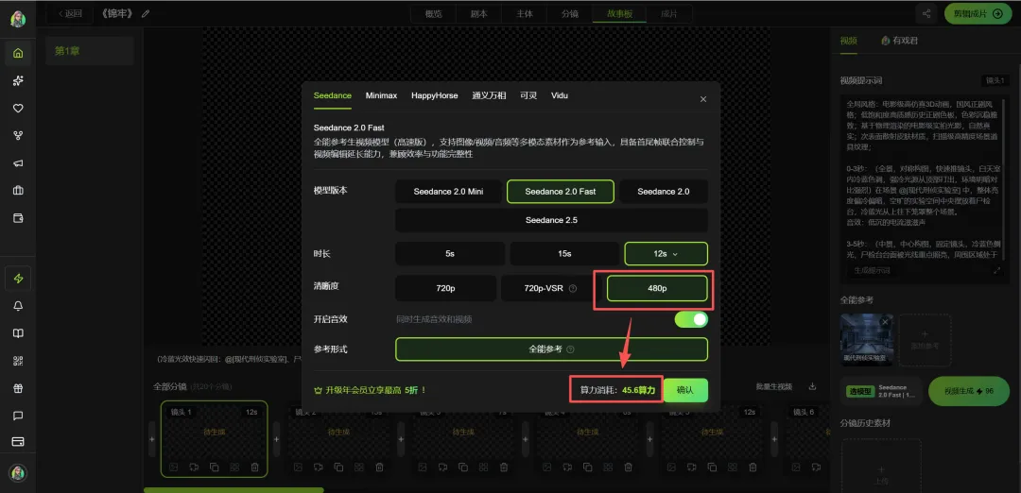Select the 480p resolution option

pos(657,288)
